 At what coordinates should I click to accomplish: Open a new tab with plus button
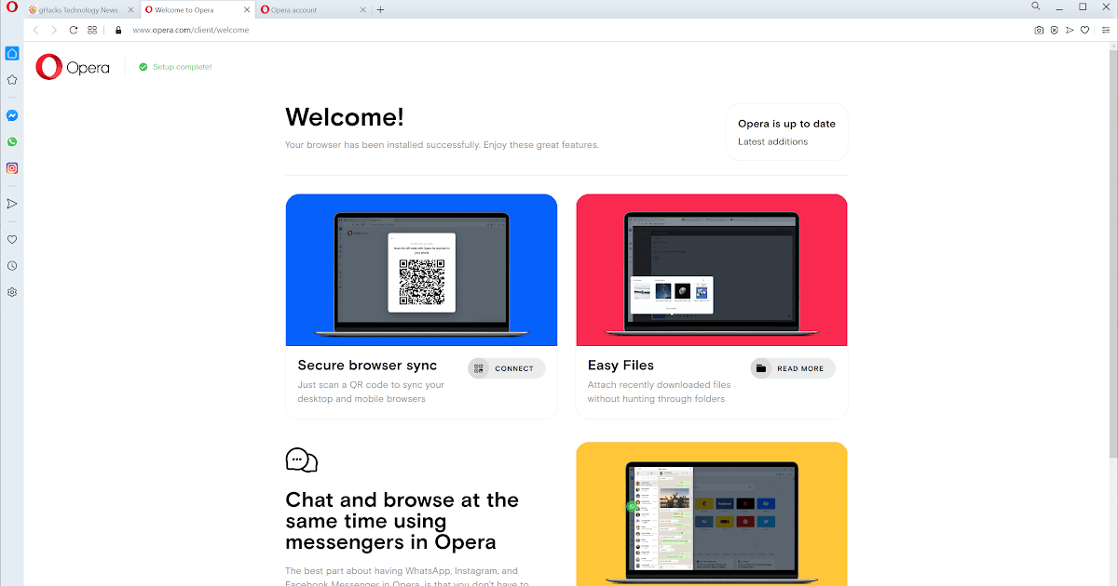click(380, 9)
